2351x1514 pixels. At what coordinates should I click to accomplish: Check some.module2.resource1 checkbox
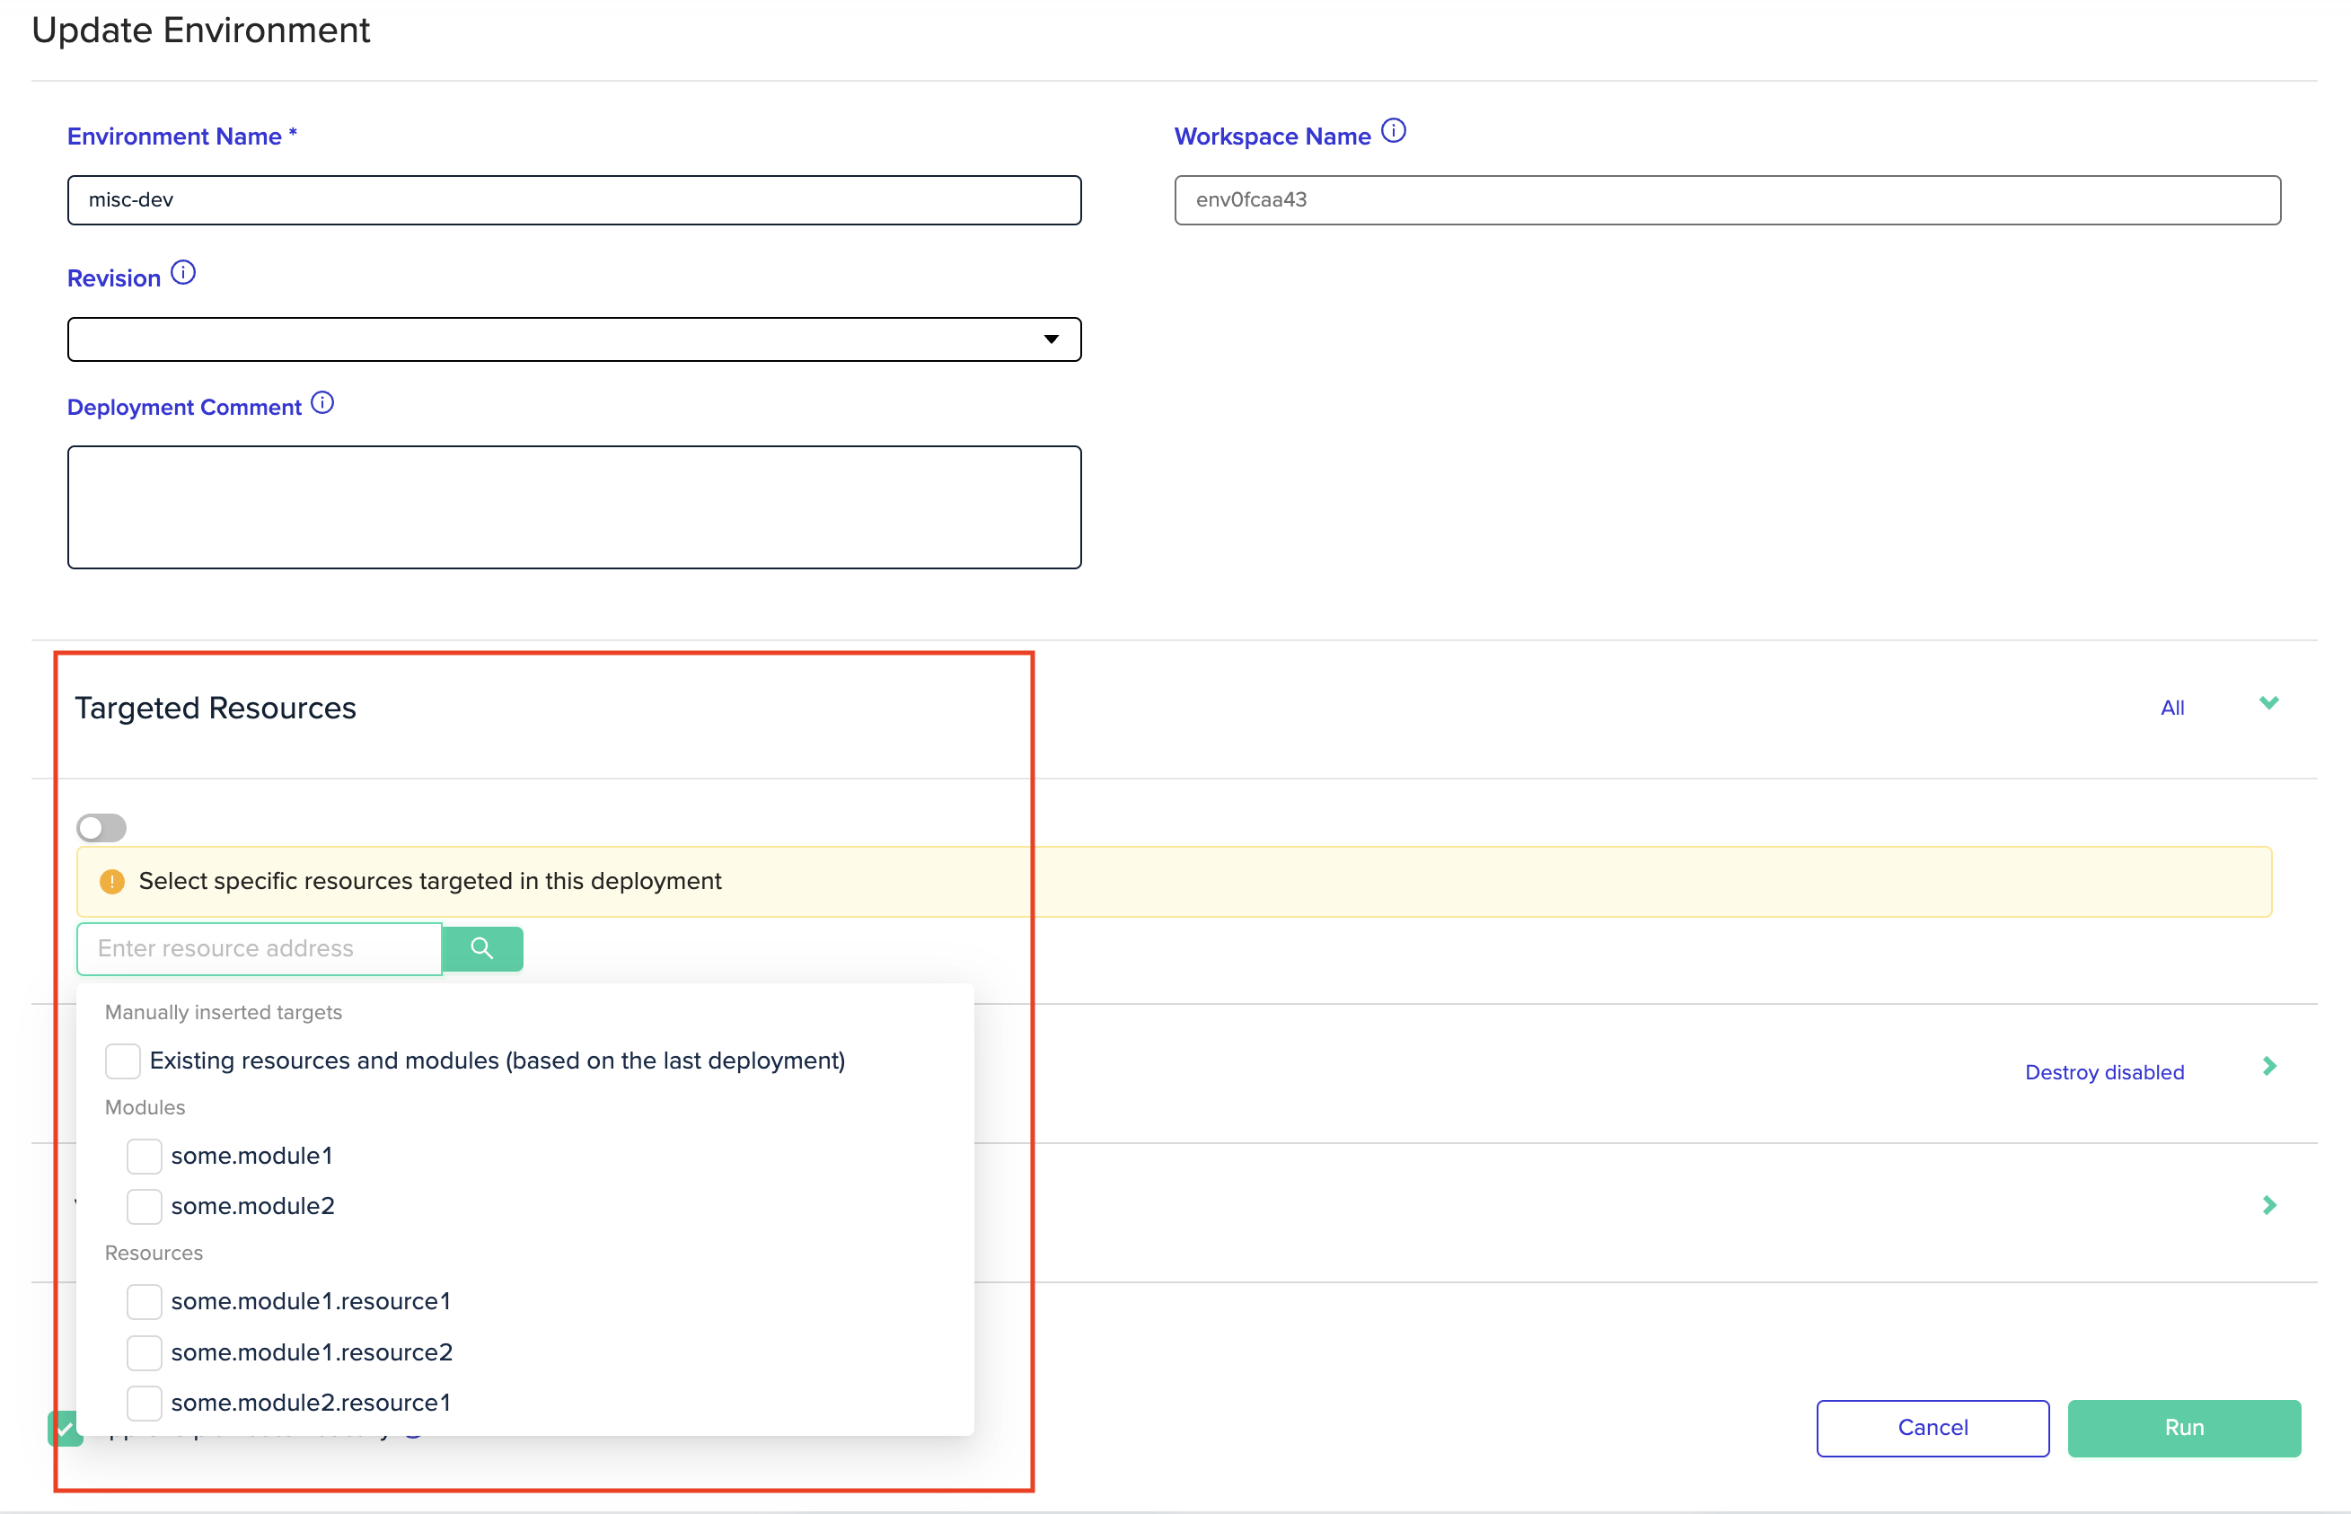144,1403
